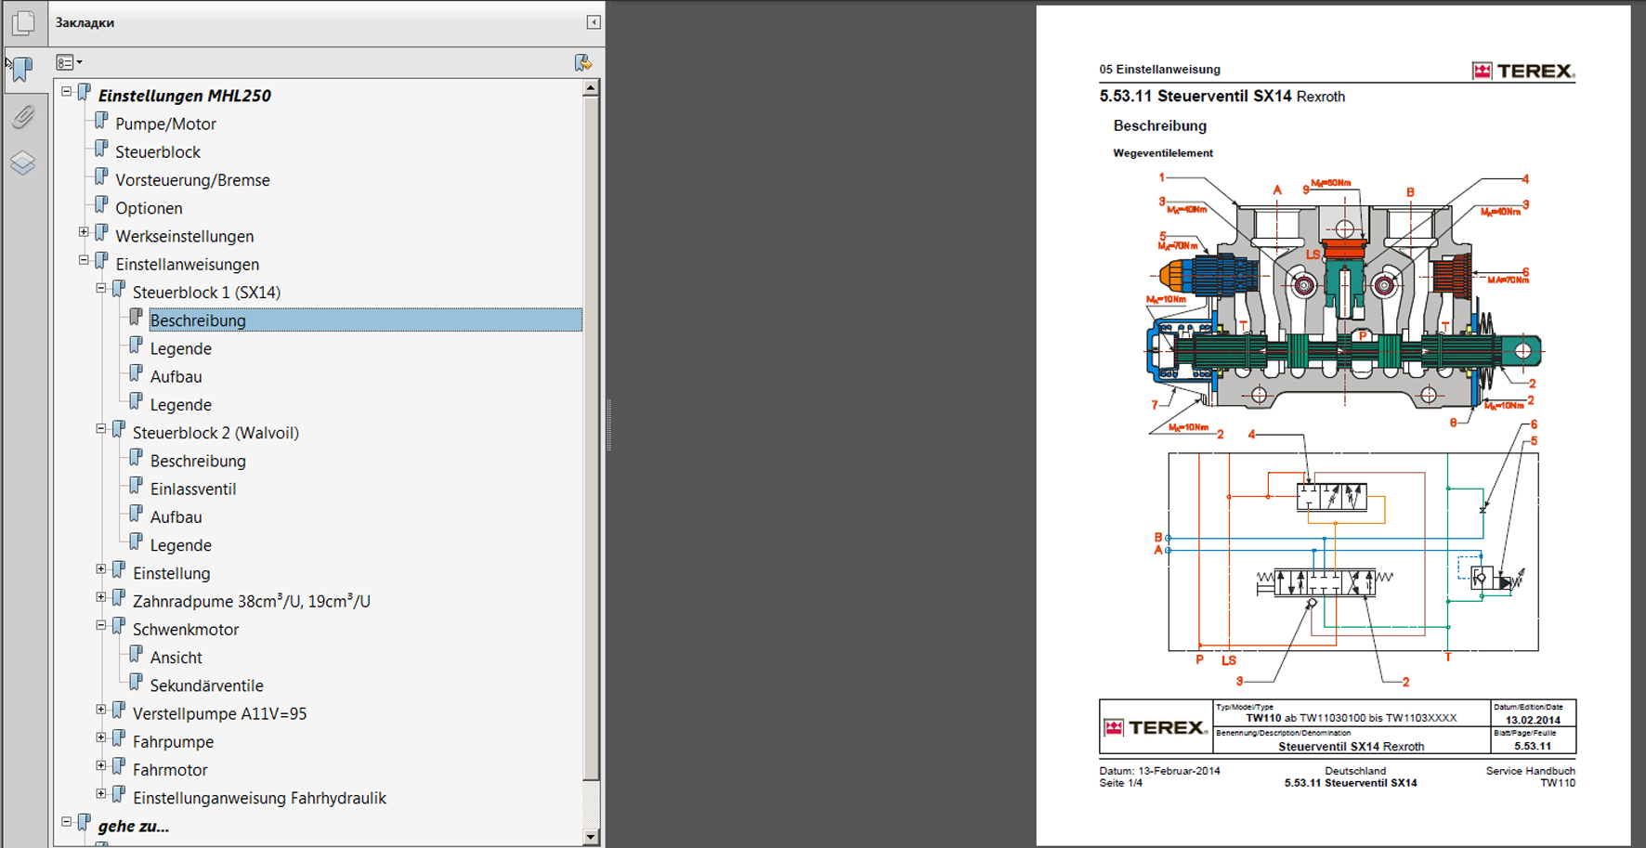Open the bookmark options dropdown menu
The image size is (1646, 848).
(69, 62)
